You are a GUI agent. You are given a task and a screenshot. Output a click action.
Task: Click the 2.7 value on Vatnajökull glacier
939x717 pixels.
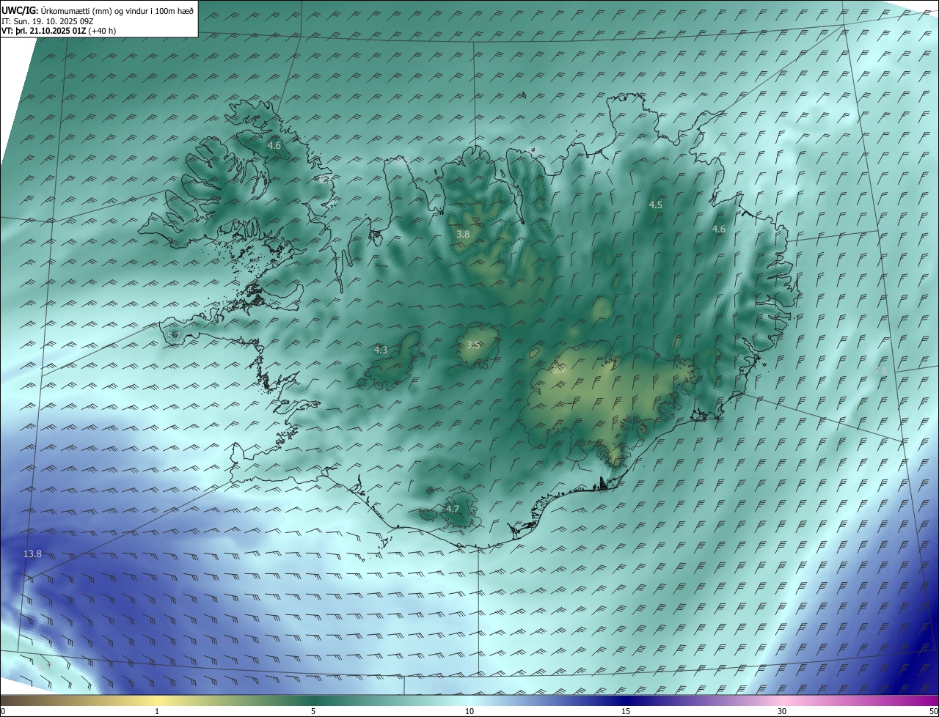pos(559,370)
